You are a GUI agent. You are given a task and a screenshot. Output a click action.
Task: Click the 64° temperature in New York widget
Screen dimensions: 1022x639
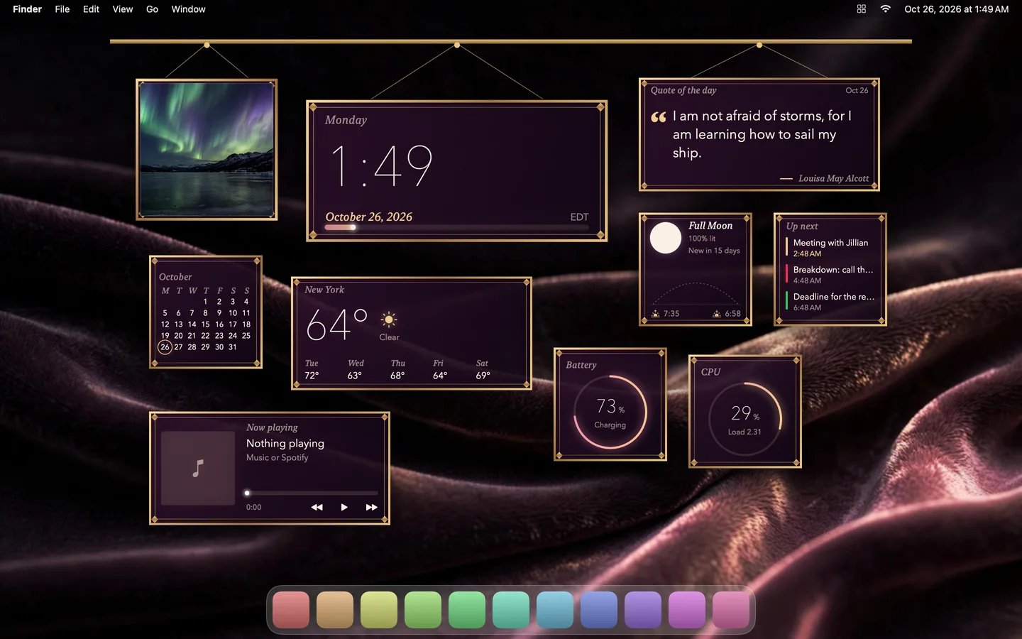coord(336,325)
